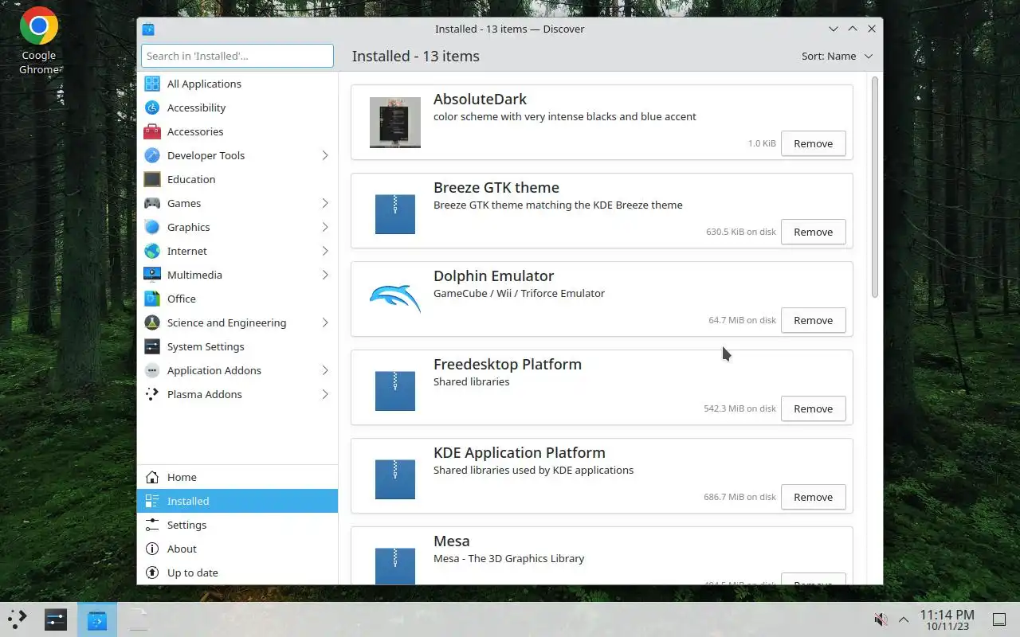
Task: Click the System Settings taskbar icon
Action: pyautogui.click(x=56, y=619)
